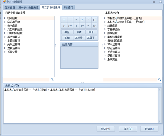Image resolution: width=164 pixels, height=136 pixels.
Task: Expand 系统变量 in the right tree
Action: (x=105, y=59)
